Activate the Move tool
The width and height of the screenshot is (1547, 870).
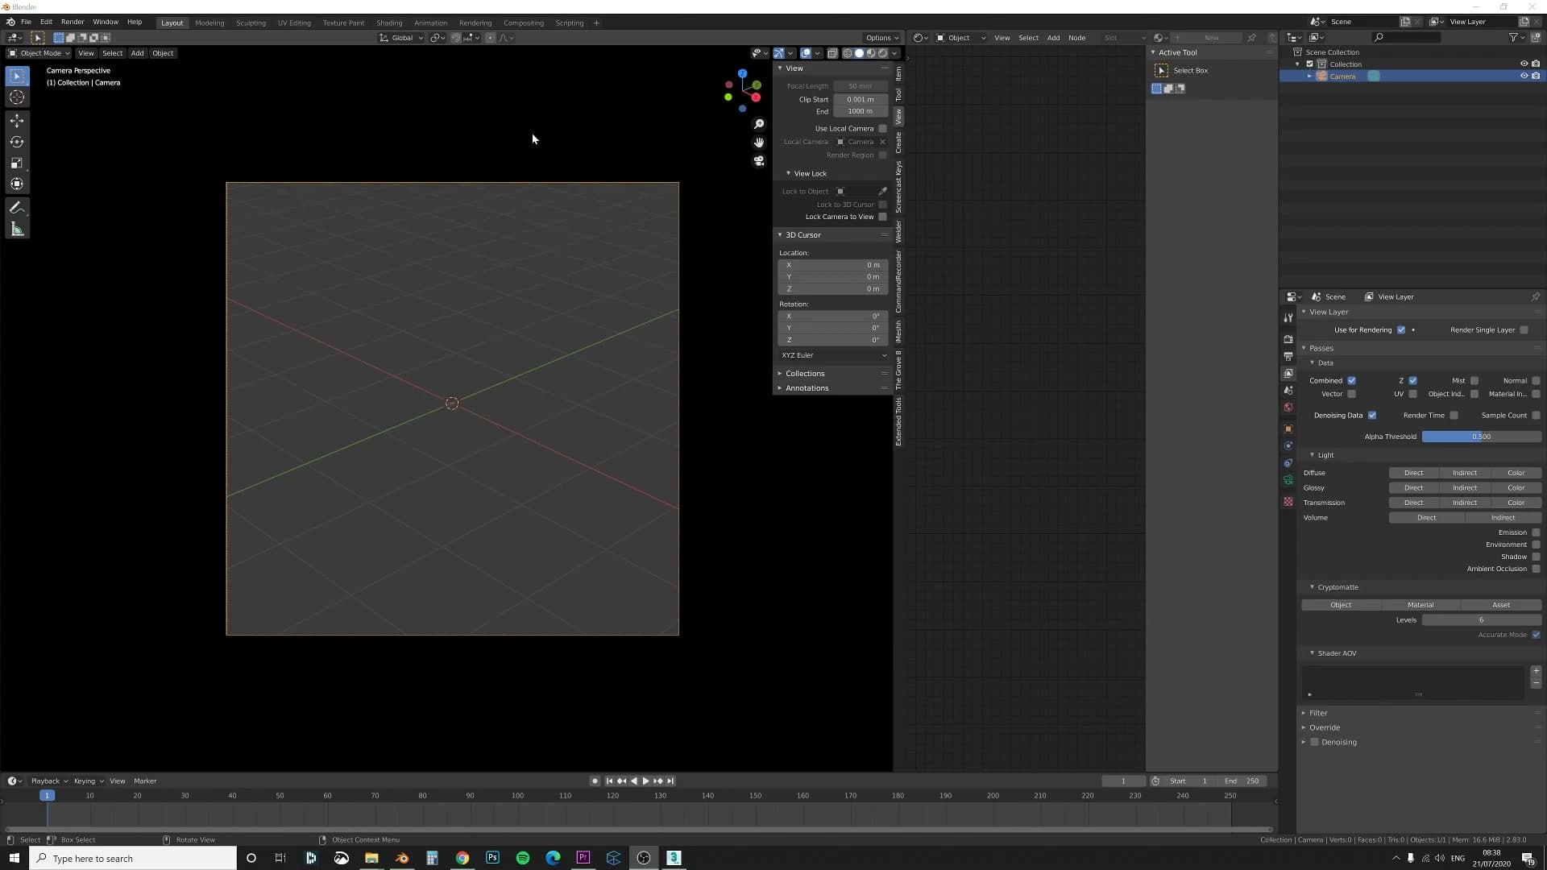click(17, 121)
